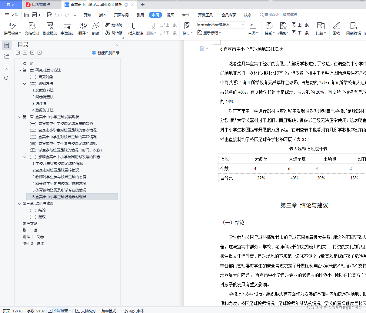
Task: Open 批改服务 correction service
Action: tap(50, 29)
